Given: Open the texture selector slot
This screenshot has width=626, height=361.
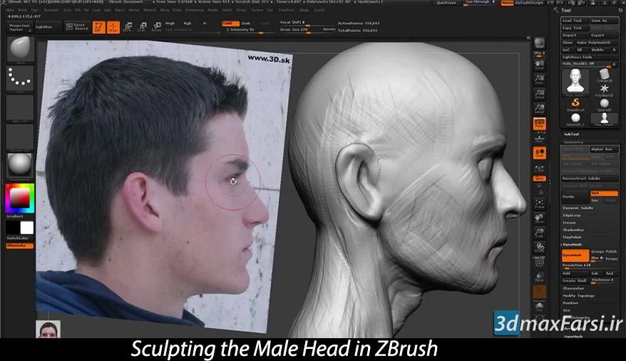Looking at the screenshot, I should click(20, 137).
